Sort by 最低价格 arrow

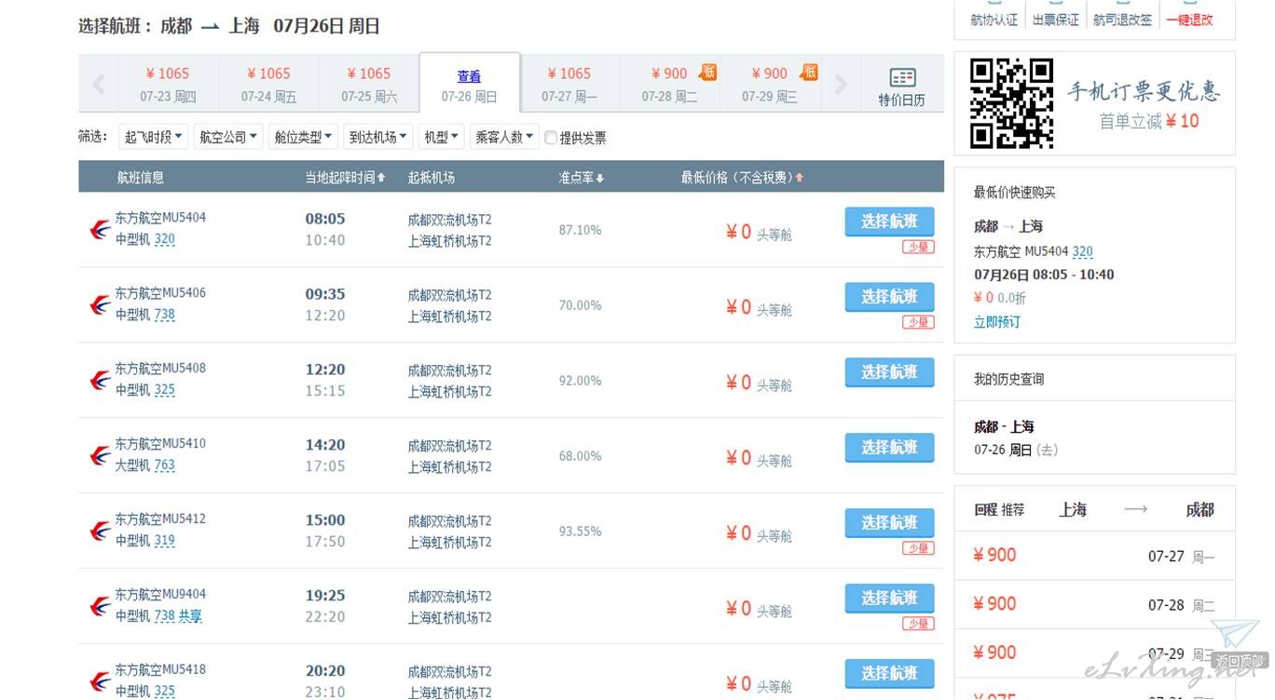(800, 178)
